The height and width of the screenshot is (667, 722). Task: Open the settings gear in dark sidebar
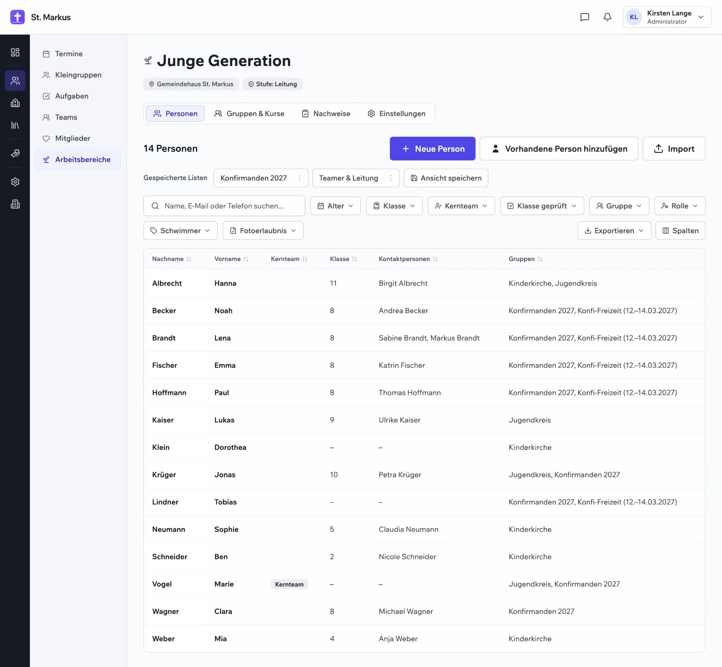click(x=15, y=182)
